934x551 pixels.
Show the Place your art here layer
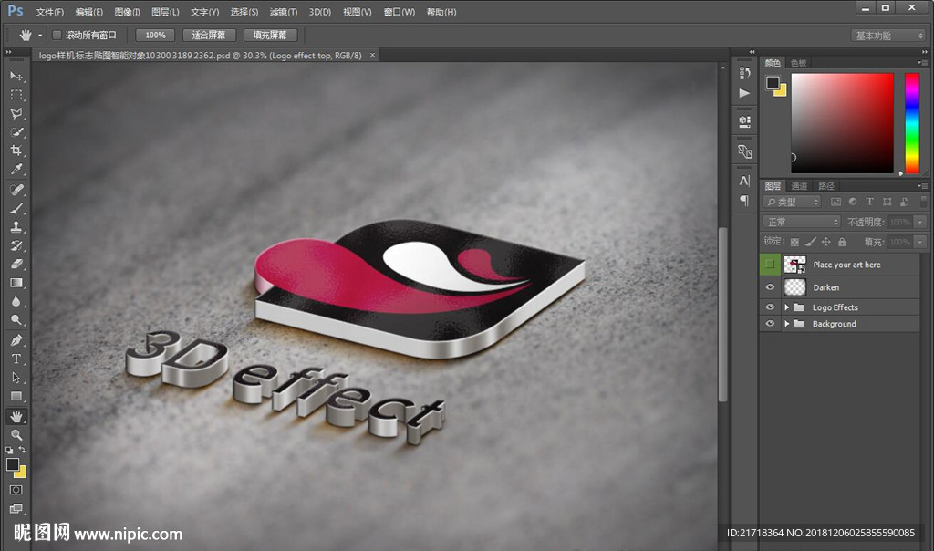tap(770, 265)
